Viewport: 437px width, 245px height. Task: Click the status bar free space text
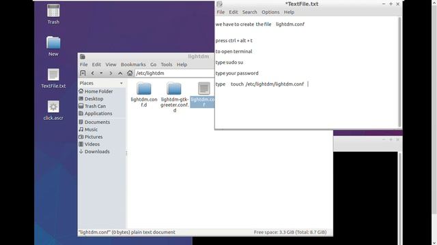pyautogui.click(x=290, y=232)
